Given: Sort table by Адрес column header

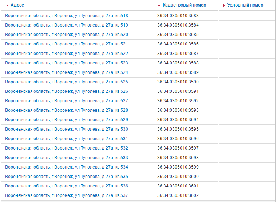Looking at the screenshot, I should pos(17,5).
